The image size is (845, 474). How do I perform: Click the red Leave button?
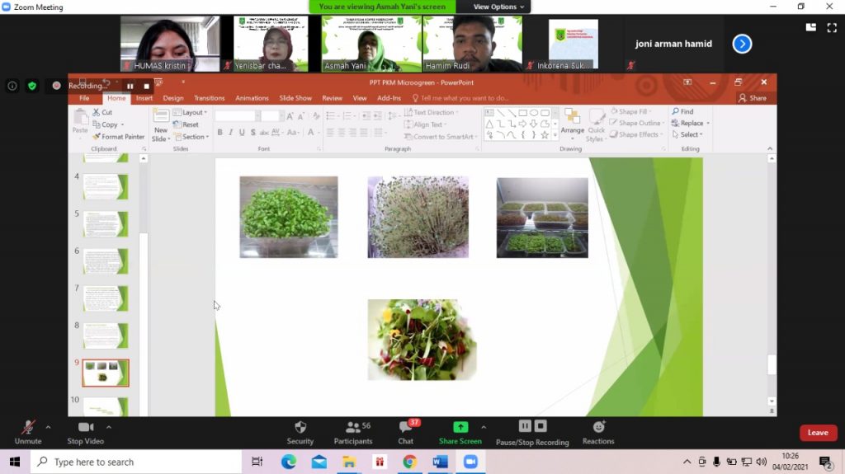[x=818, y=433]
